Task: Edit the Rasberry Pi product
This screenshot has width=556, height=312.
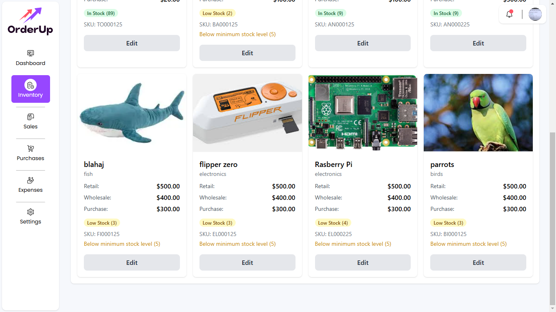Action: pos(363,262)
